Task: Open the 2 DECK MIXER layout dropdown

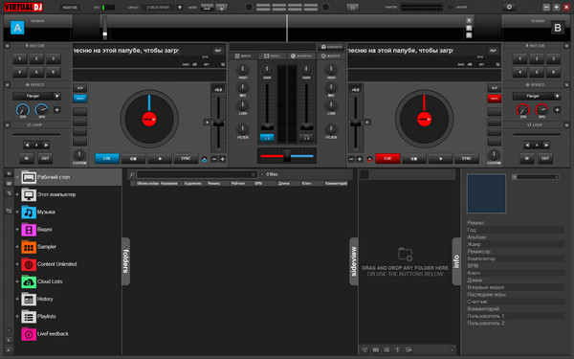Action: [163, 8]
